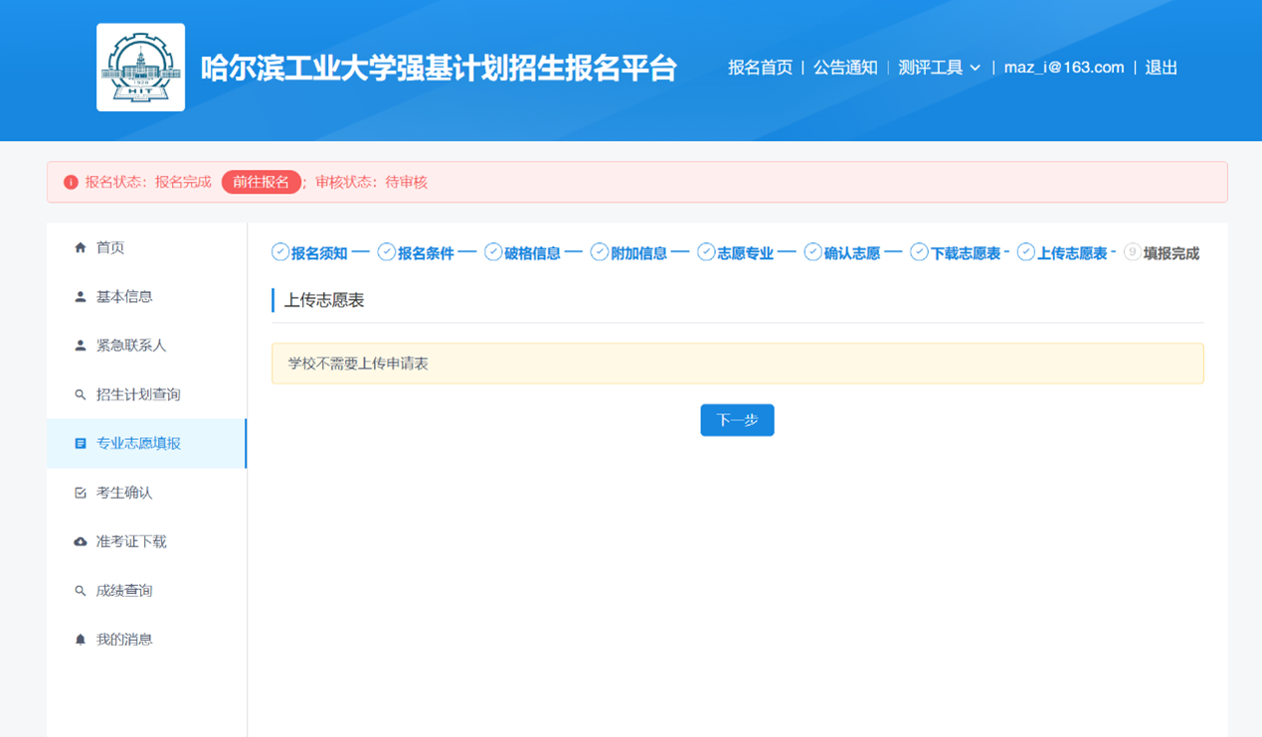Click the check circle of step 确认志愿
This screenshot has width=1262, height=737.
pos(812,252)
